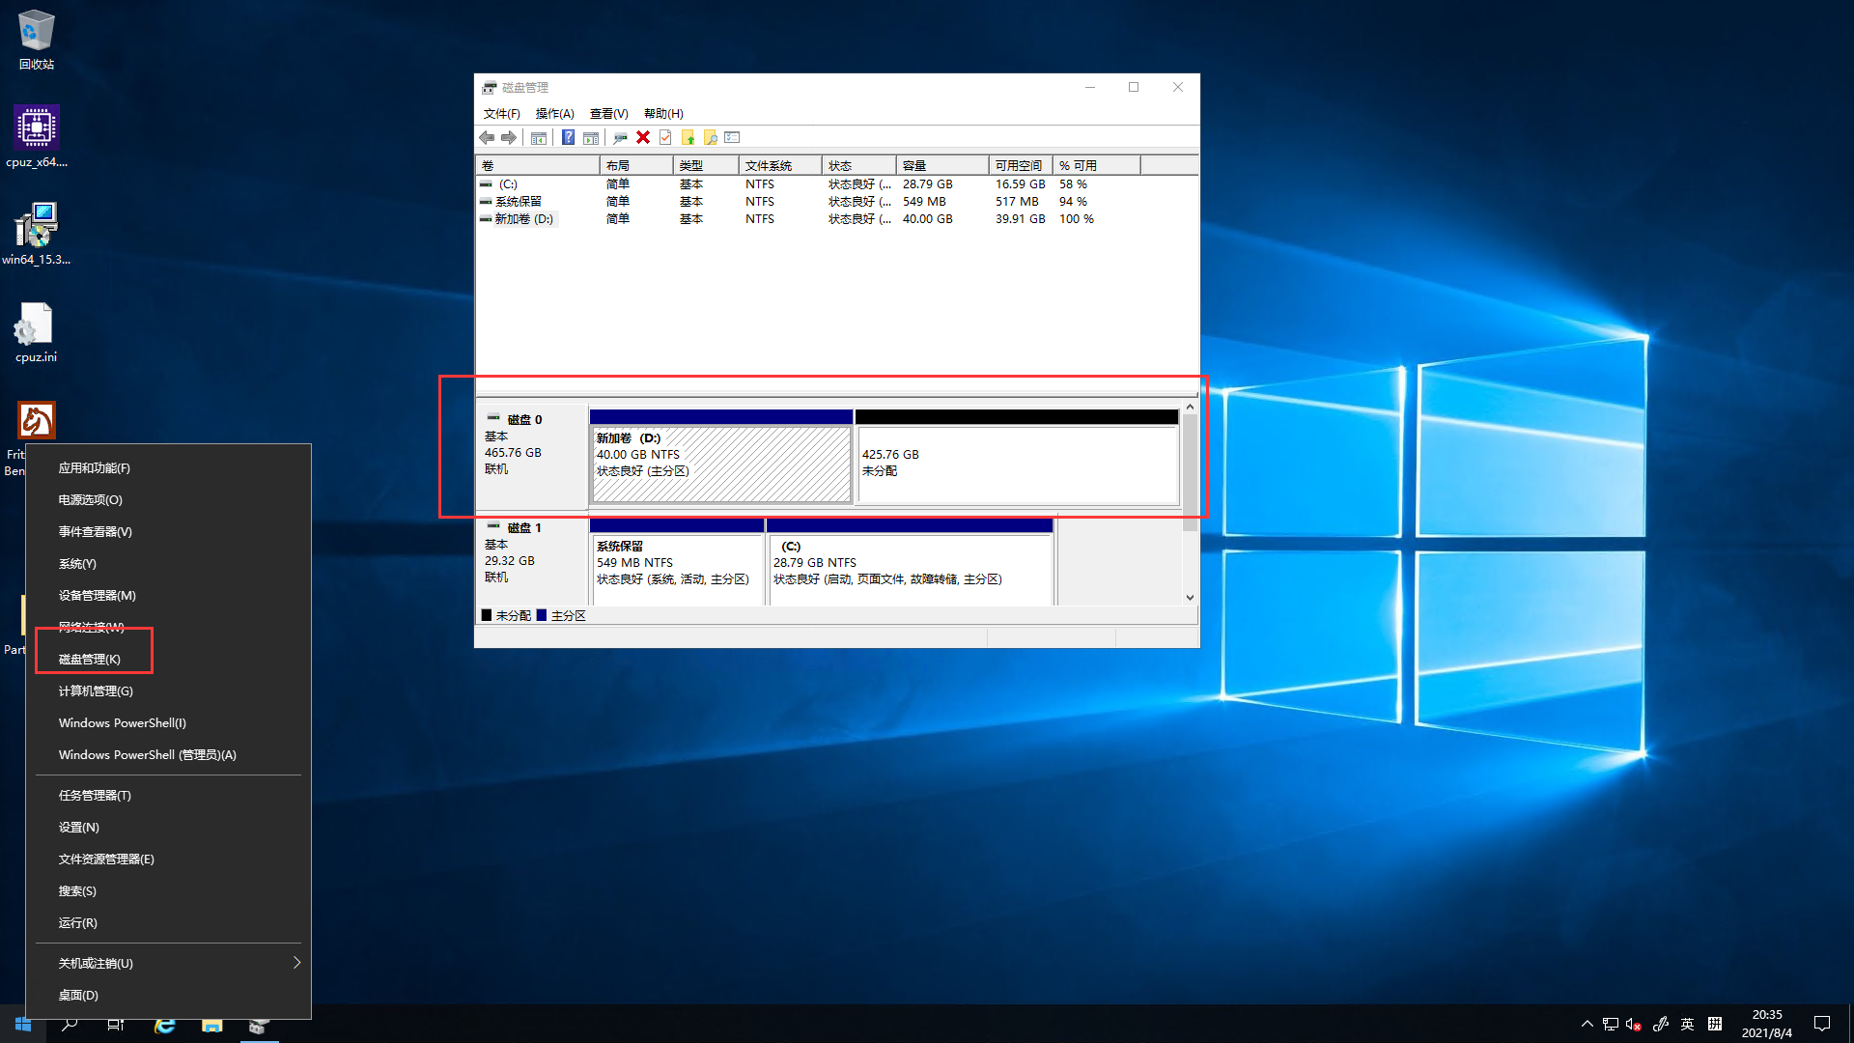Viewport: 1854px width, 1043px height.
Task: Choose 搜索(S) in the context menu
Action: click(168, 891)
